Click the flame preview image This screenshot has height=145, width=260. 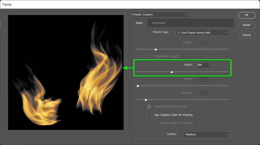66,72
